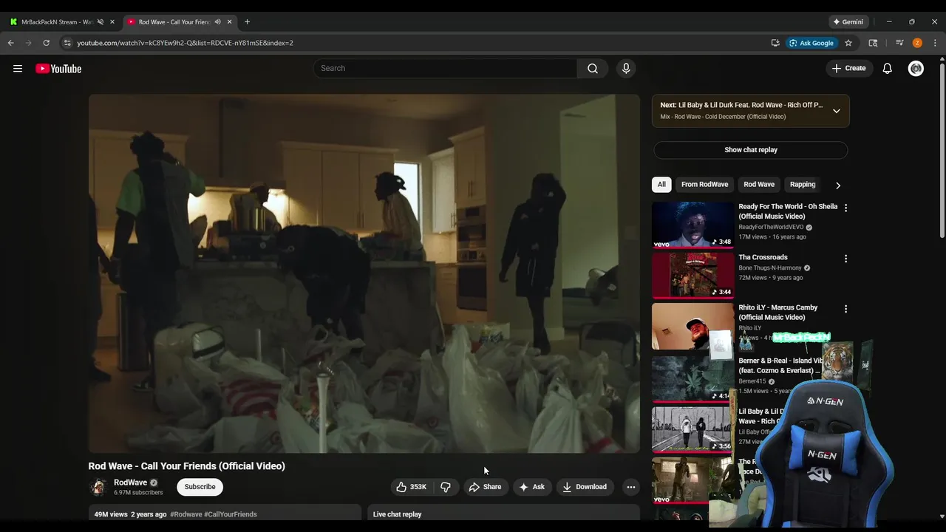The width and height of the screenshot is (946, 532).
Task: Open the Chrome profile avatar
Action: (917, 43)
